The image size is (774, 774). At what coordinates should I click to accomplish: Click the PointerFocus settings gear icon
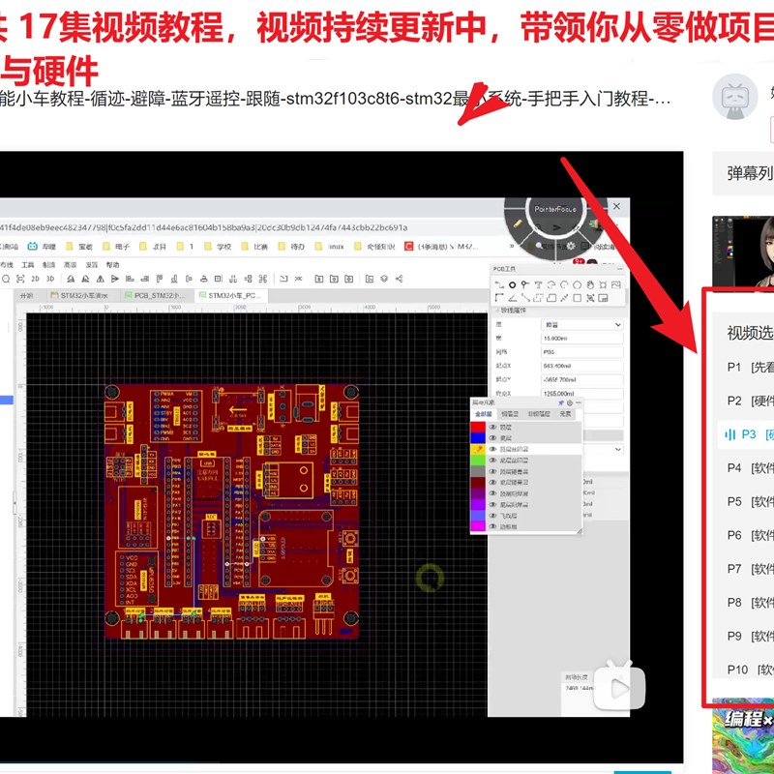coord(571,246)
